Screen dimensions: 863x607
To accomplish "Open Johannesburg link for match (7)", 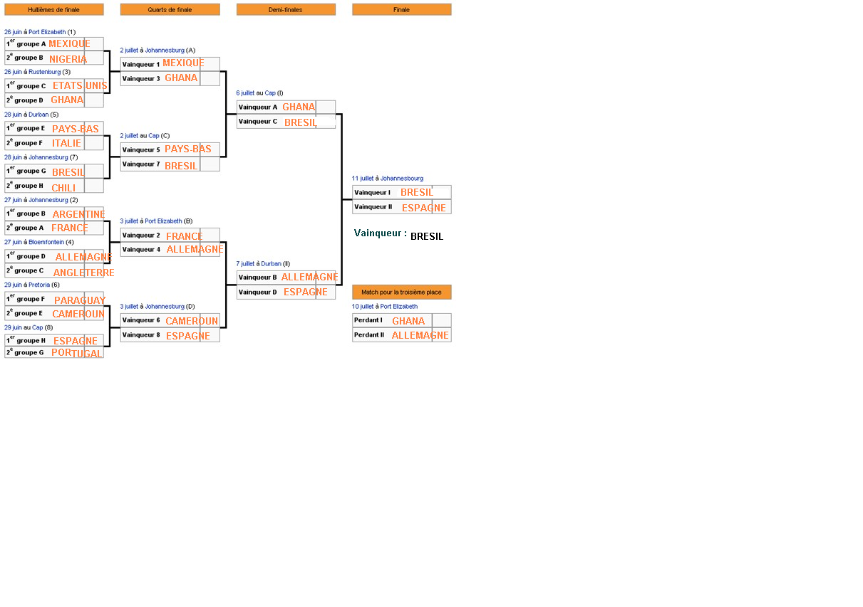I will 48,157.
